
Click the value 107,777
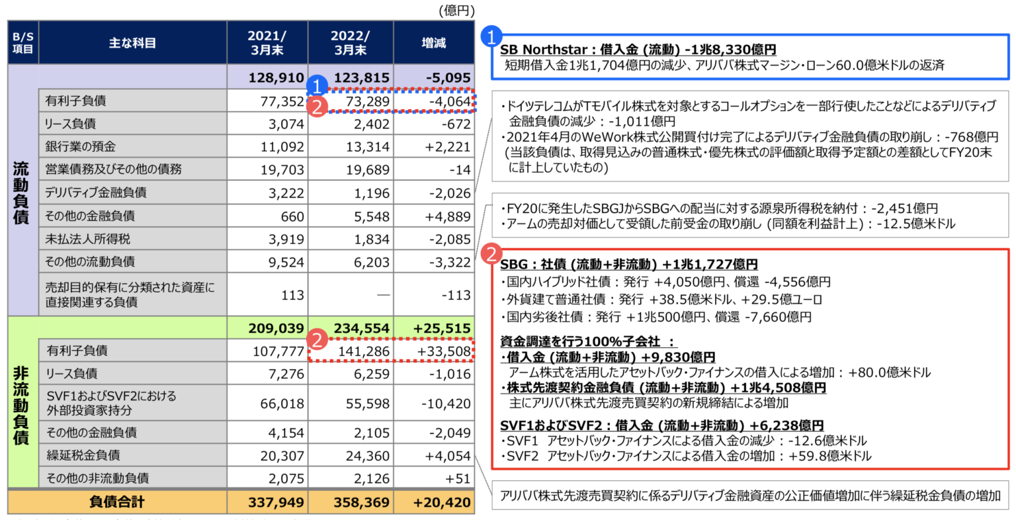pyautogui.click(x=278, y=351)
